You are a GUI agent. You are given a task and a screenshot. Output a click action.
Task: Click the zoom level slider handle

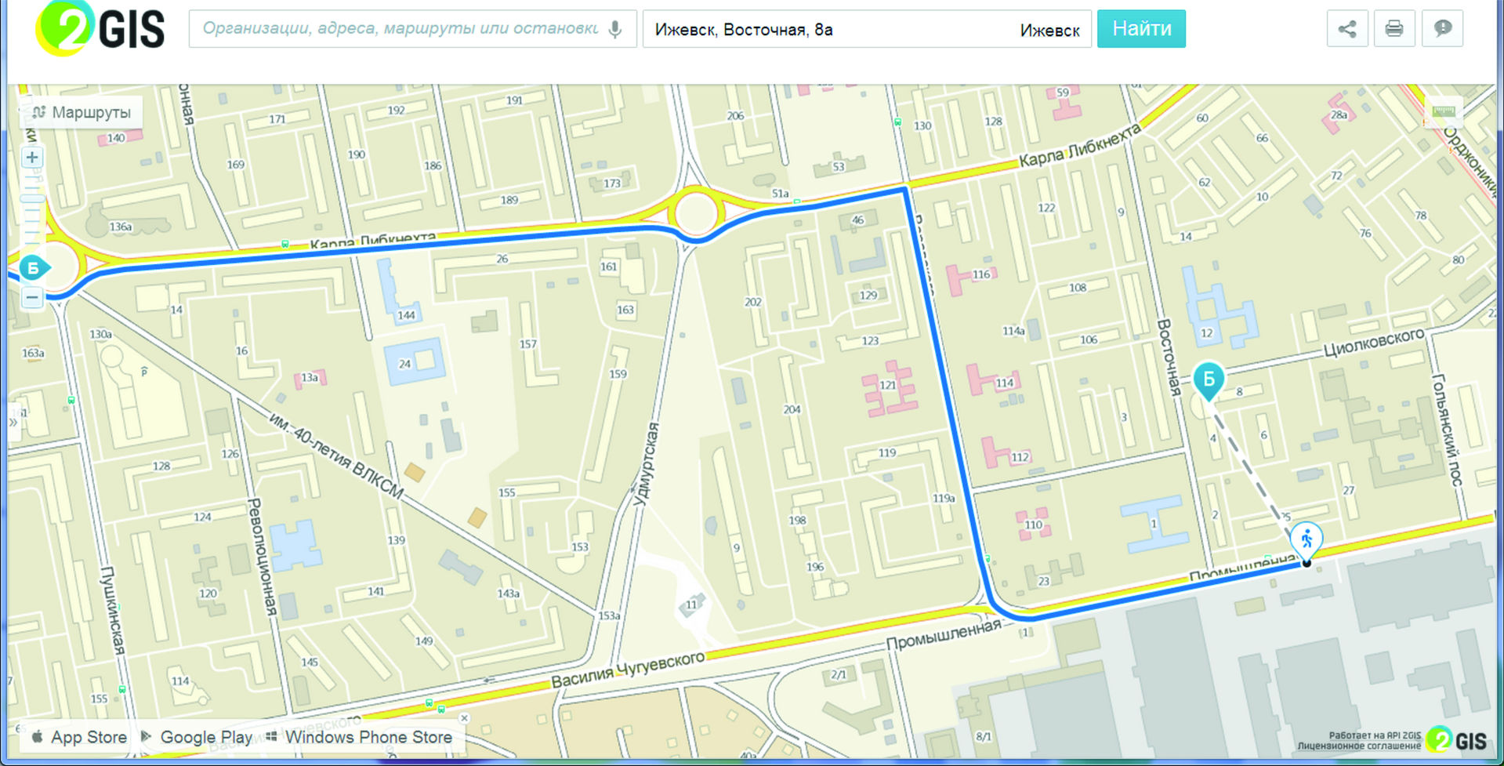(32, 198)
